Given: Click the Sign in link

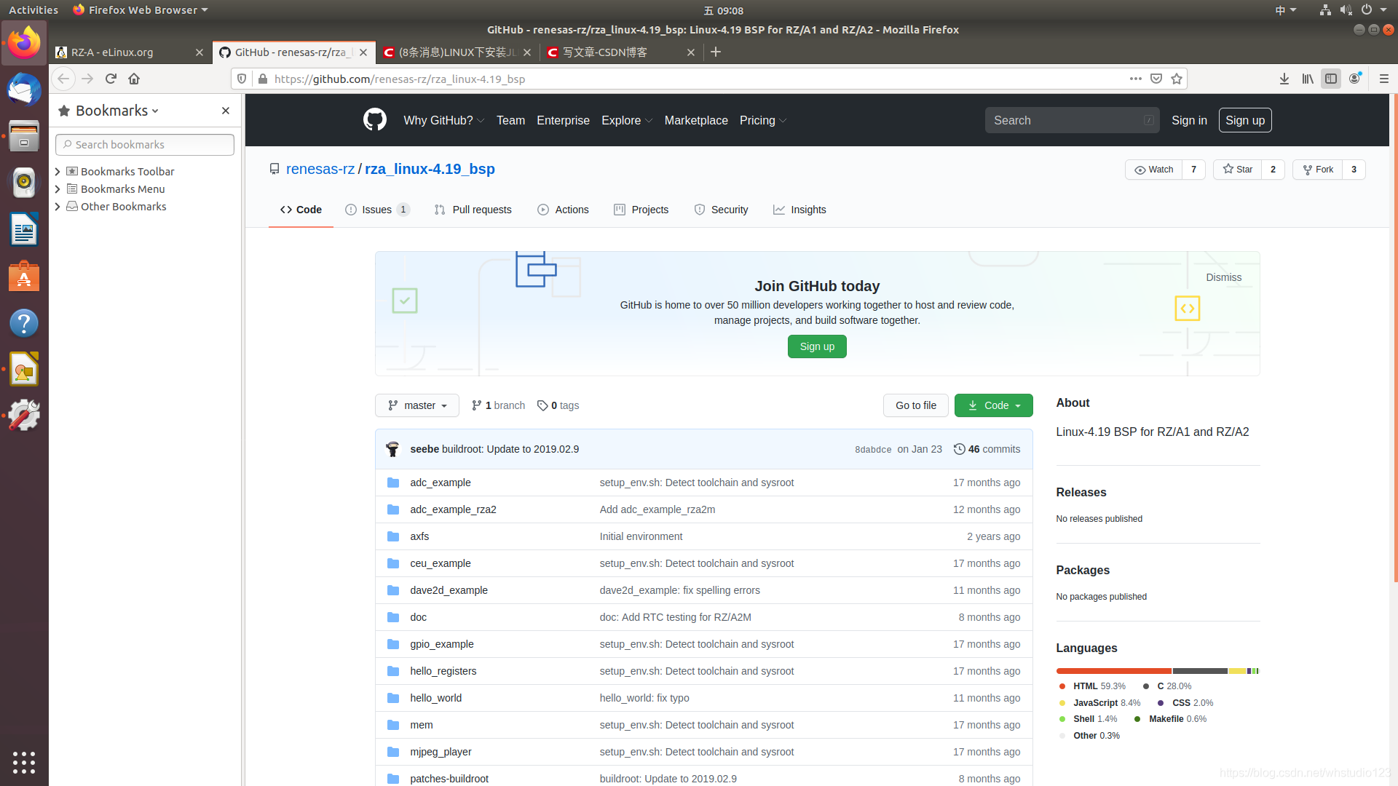Looking at the screenshot, I should 1189,120.
